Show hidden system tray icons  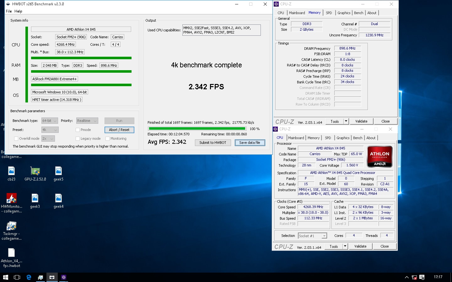pyautogui.click(x=406, y=277)
